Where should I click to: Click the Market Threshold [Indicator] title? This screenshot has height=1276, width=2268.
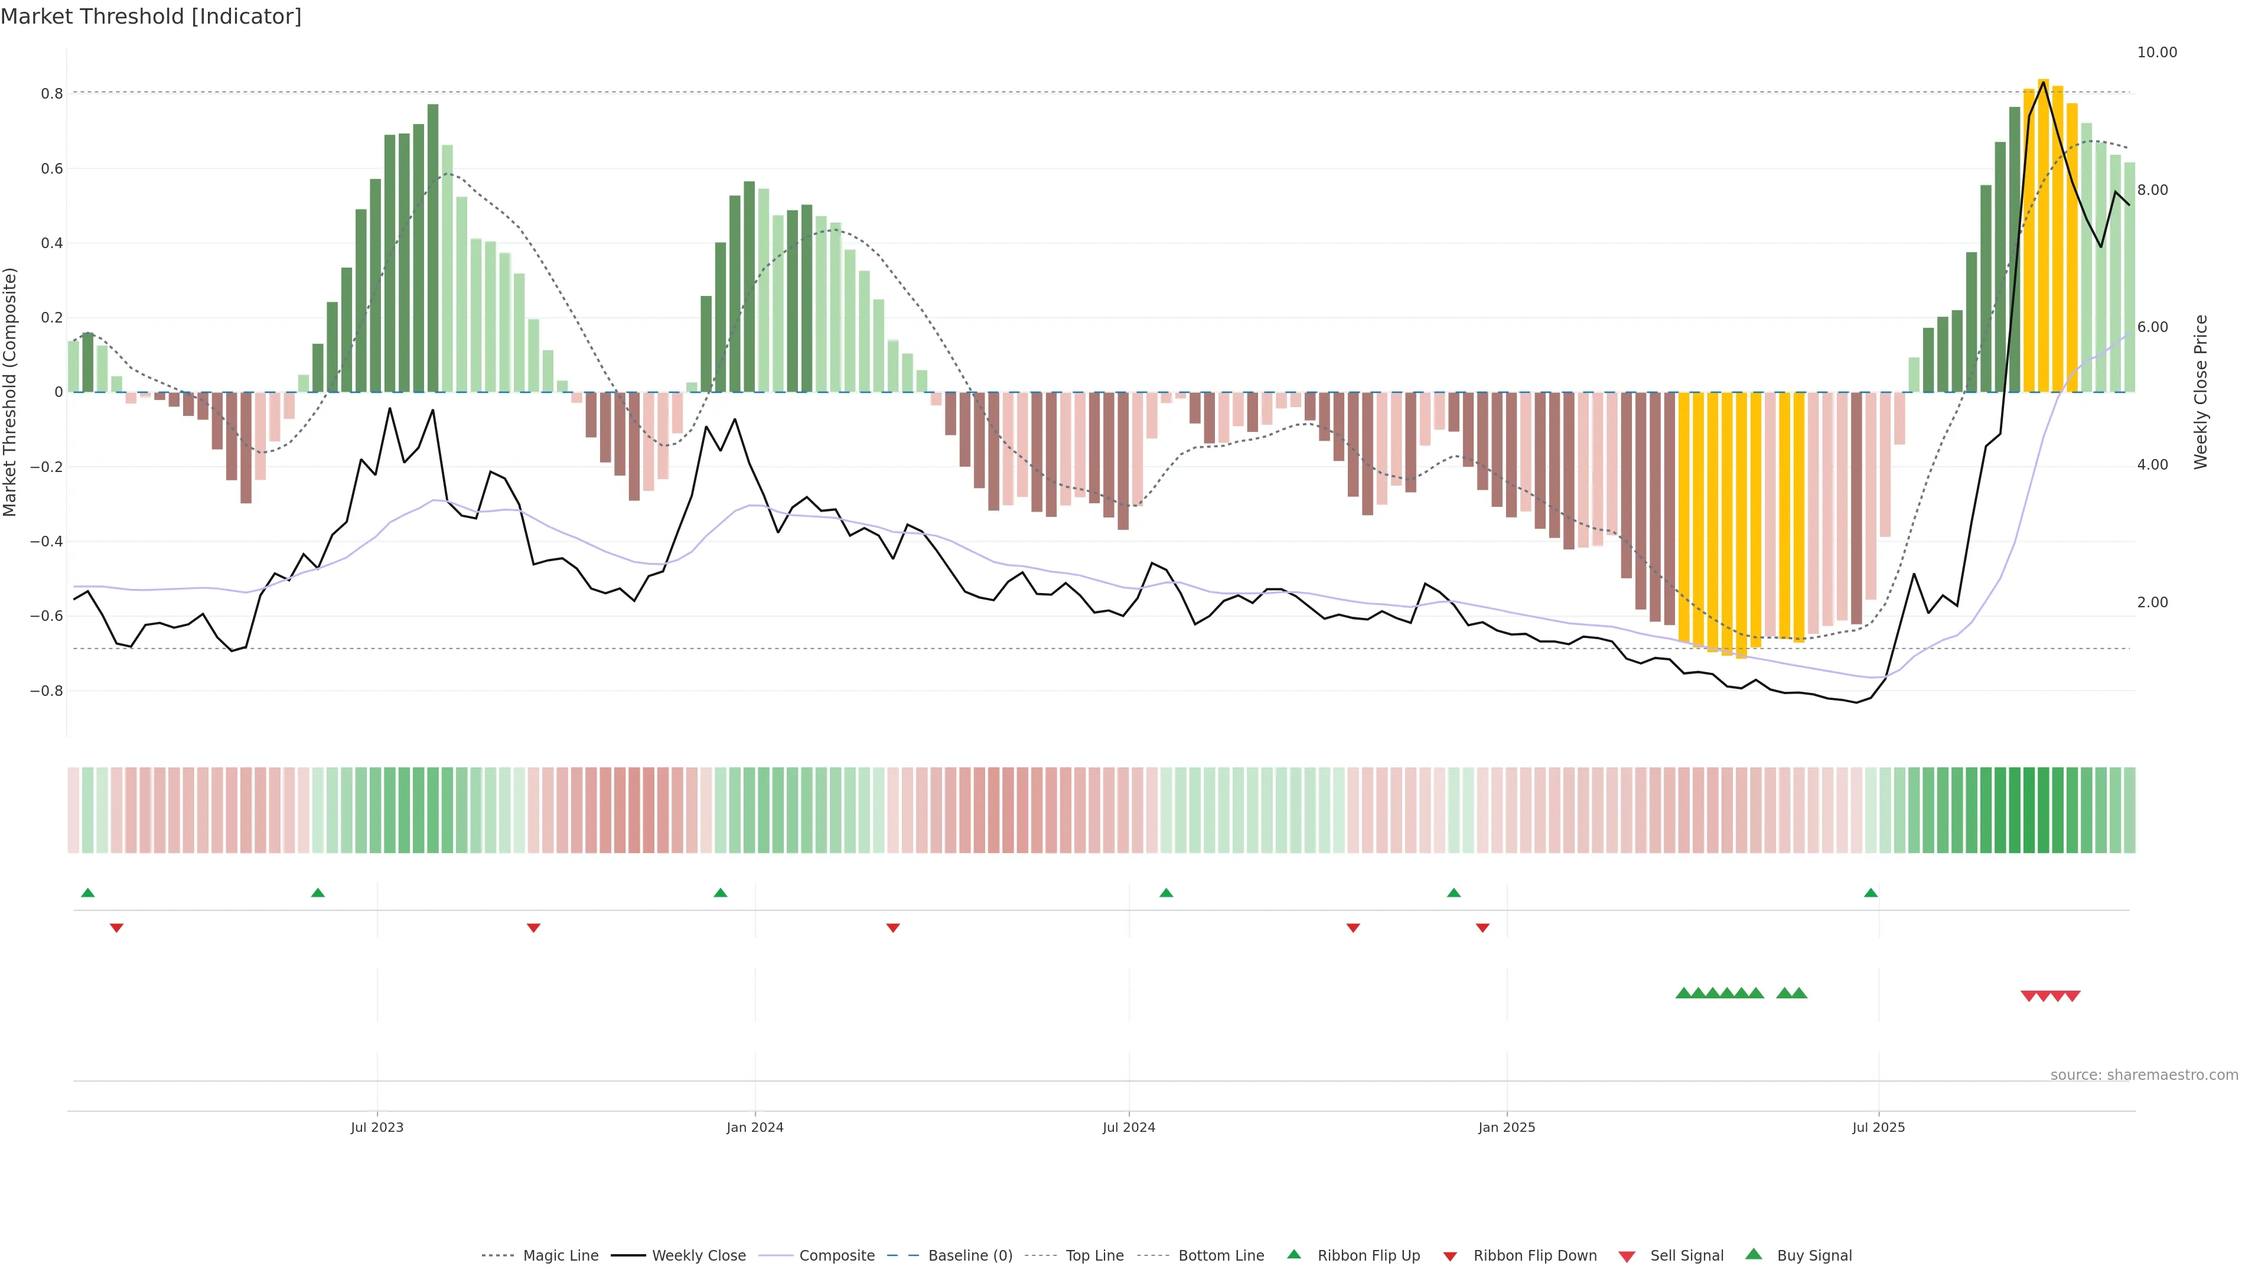click(151, 17)
